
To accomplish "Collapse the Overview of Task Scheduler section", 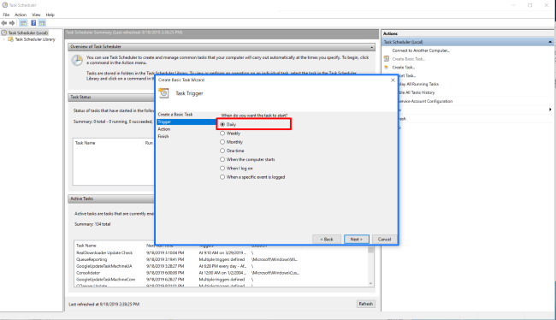I will [371, 47].
